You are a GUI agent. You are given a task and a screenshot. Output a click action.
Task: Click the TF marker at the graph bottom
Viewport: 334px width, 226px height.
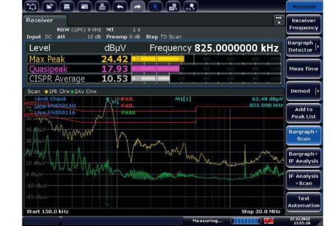[x=108, y=205]
